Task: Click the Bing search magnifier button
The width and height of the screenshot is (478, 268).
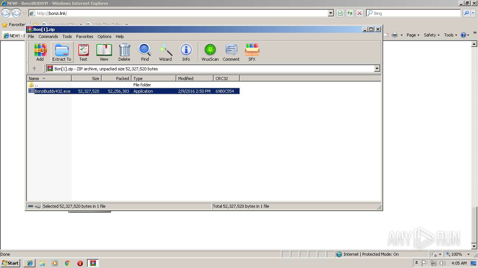Action: [x=466, y=13]
